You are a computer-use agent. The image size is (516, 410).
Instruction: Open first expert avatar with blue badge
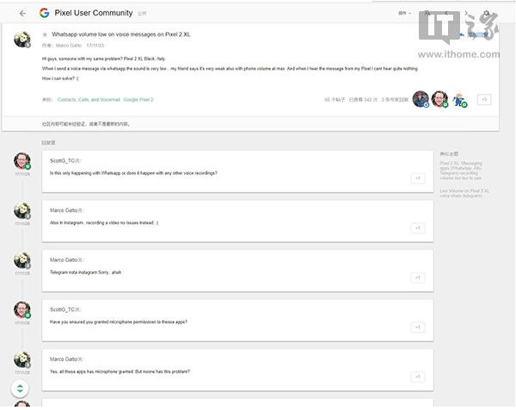(x=421, y=99)
